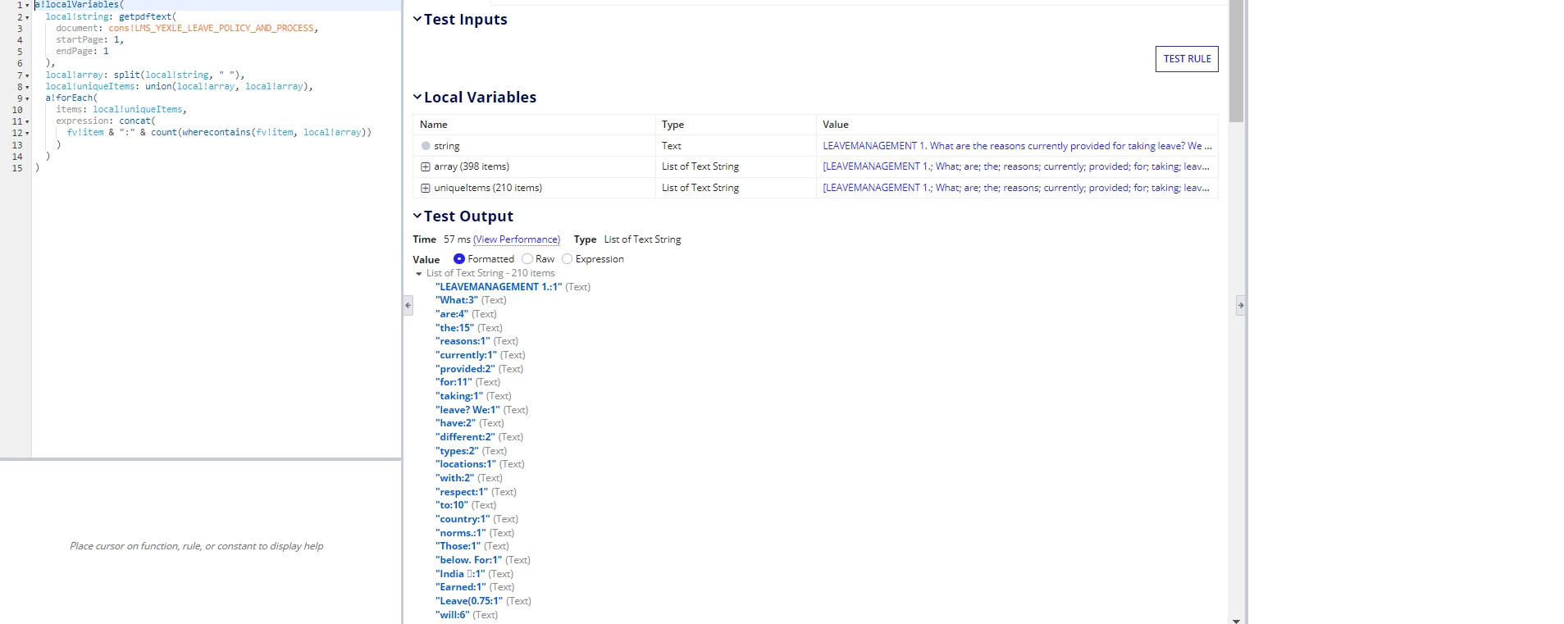Click the union function in code
This screenshot has width=1564, height=624.
coord(158,86)
